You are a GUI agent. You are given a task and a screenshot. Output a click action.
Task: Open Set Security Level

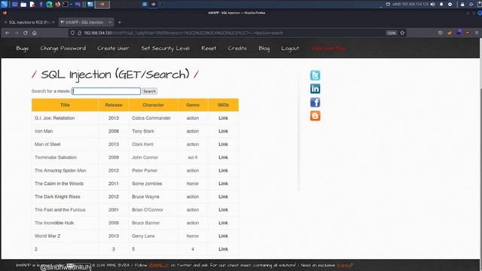click(x=165, y=48)
